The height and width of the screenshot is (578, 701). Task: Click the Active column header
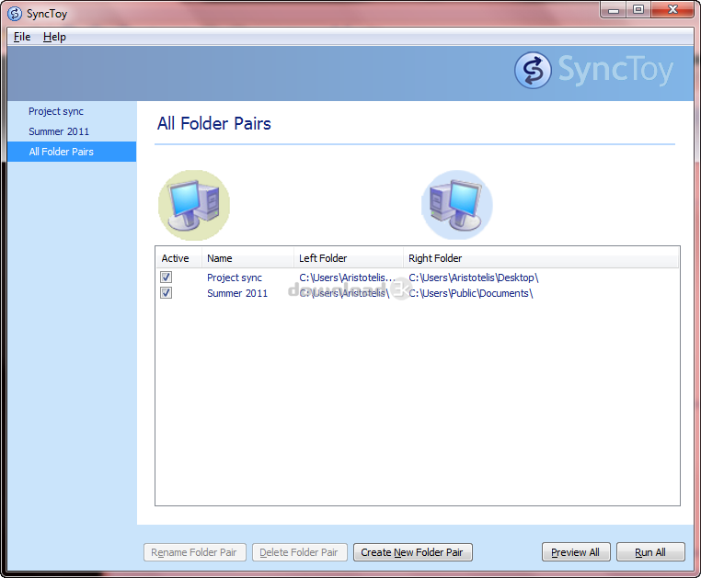click(175, 258)
